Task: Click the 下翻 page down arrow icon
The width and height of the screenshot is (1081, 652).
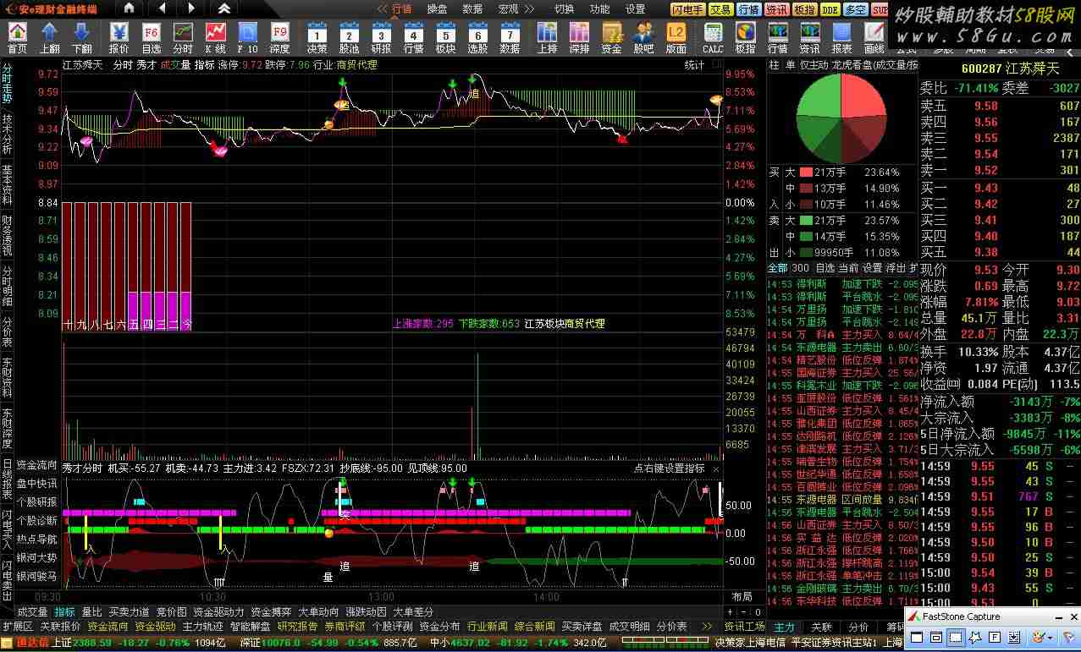Action: (81, 38)
